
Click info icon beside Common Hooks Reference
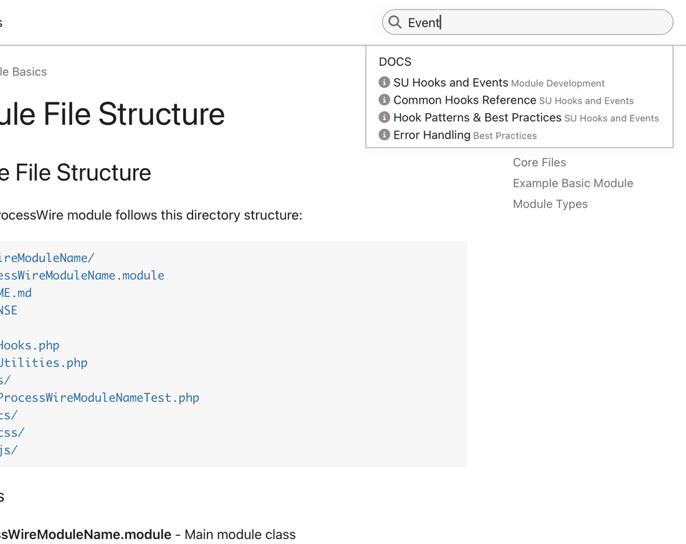384,99
